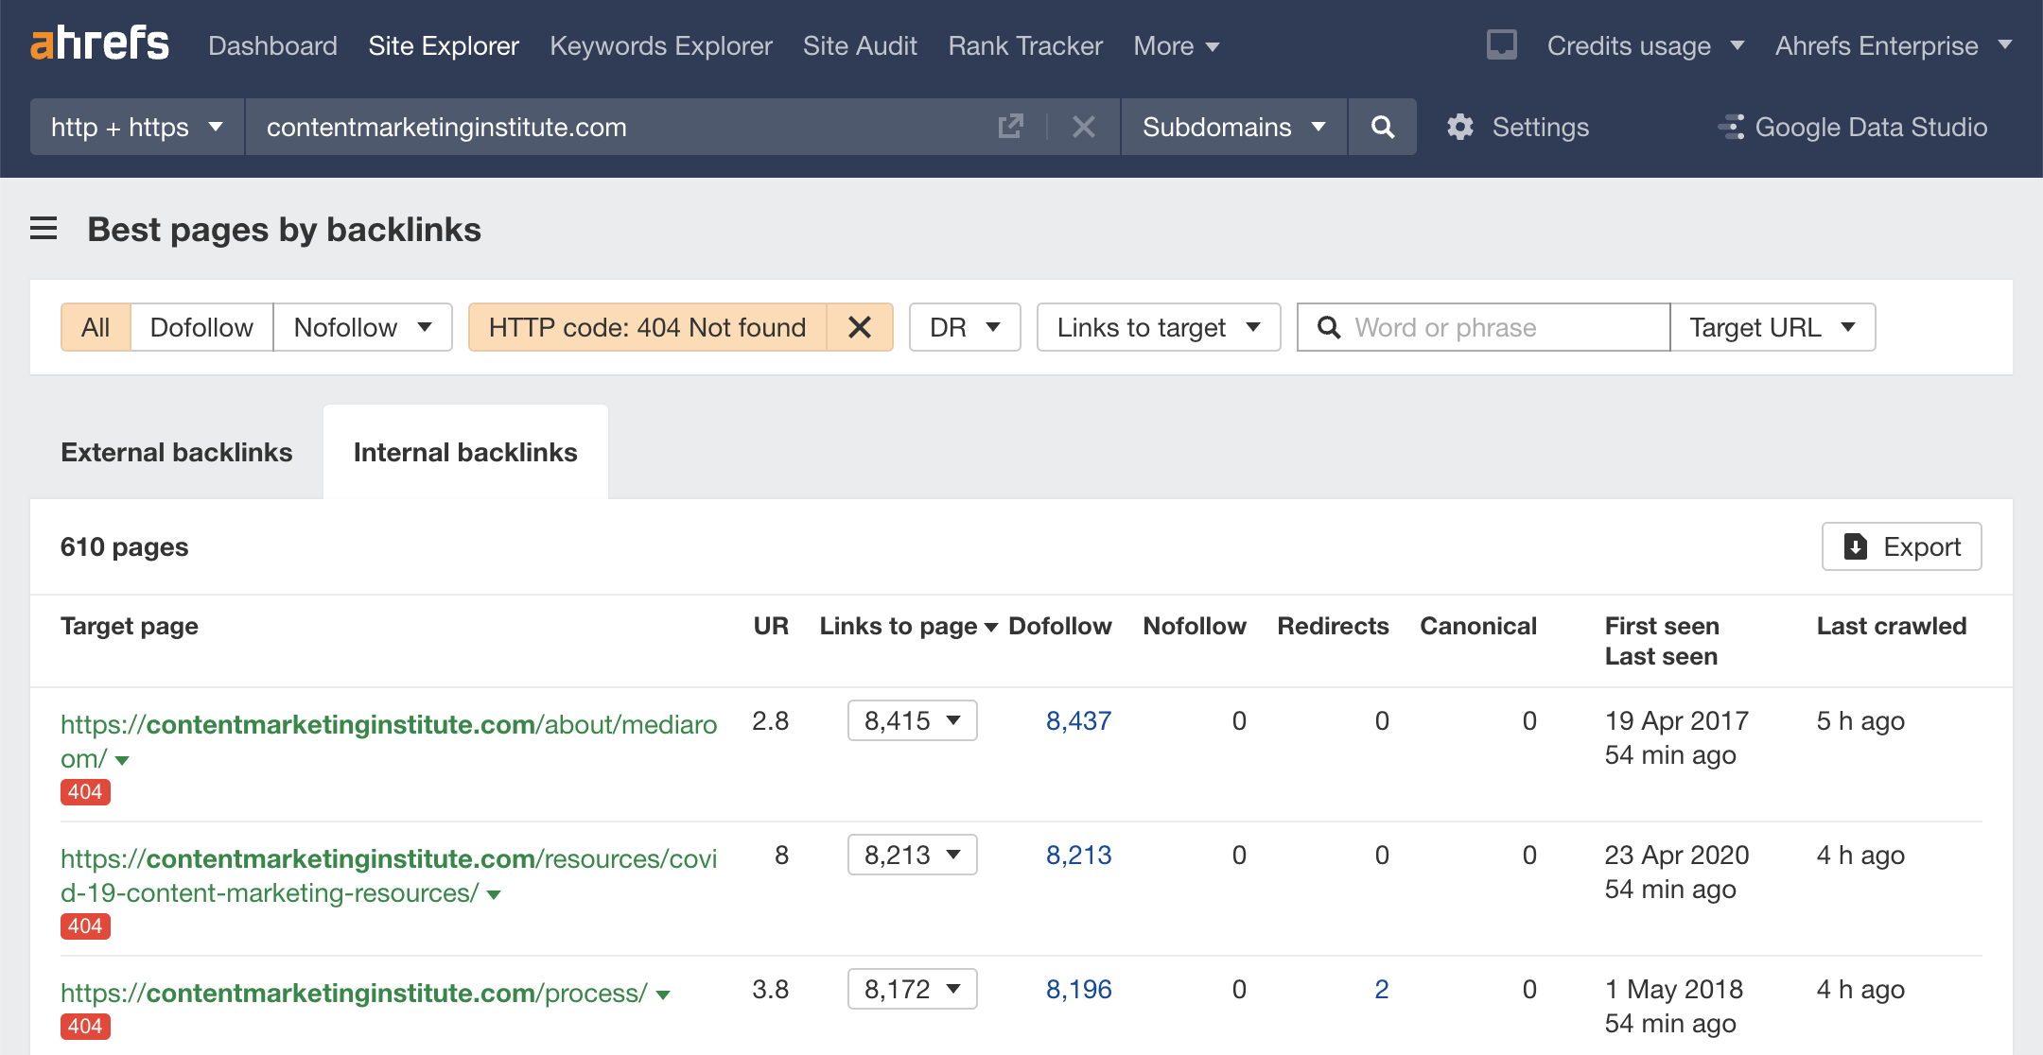This screenshot has width=2043, height=1055.
Task: Click the magnifier search button
Action: [x=1382, y=127]
